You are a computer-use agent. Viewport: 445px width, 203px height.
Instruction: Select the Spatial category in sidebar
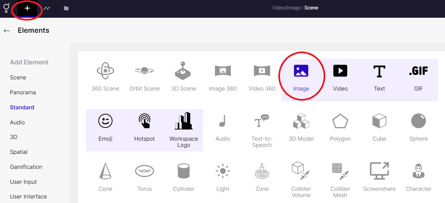point(19,152)
